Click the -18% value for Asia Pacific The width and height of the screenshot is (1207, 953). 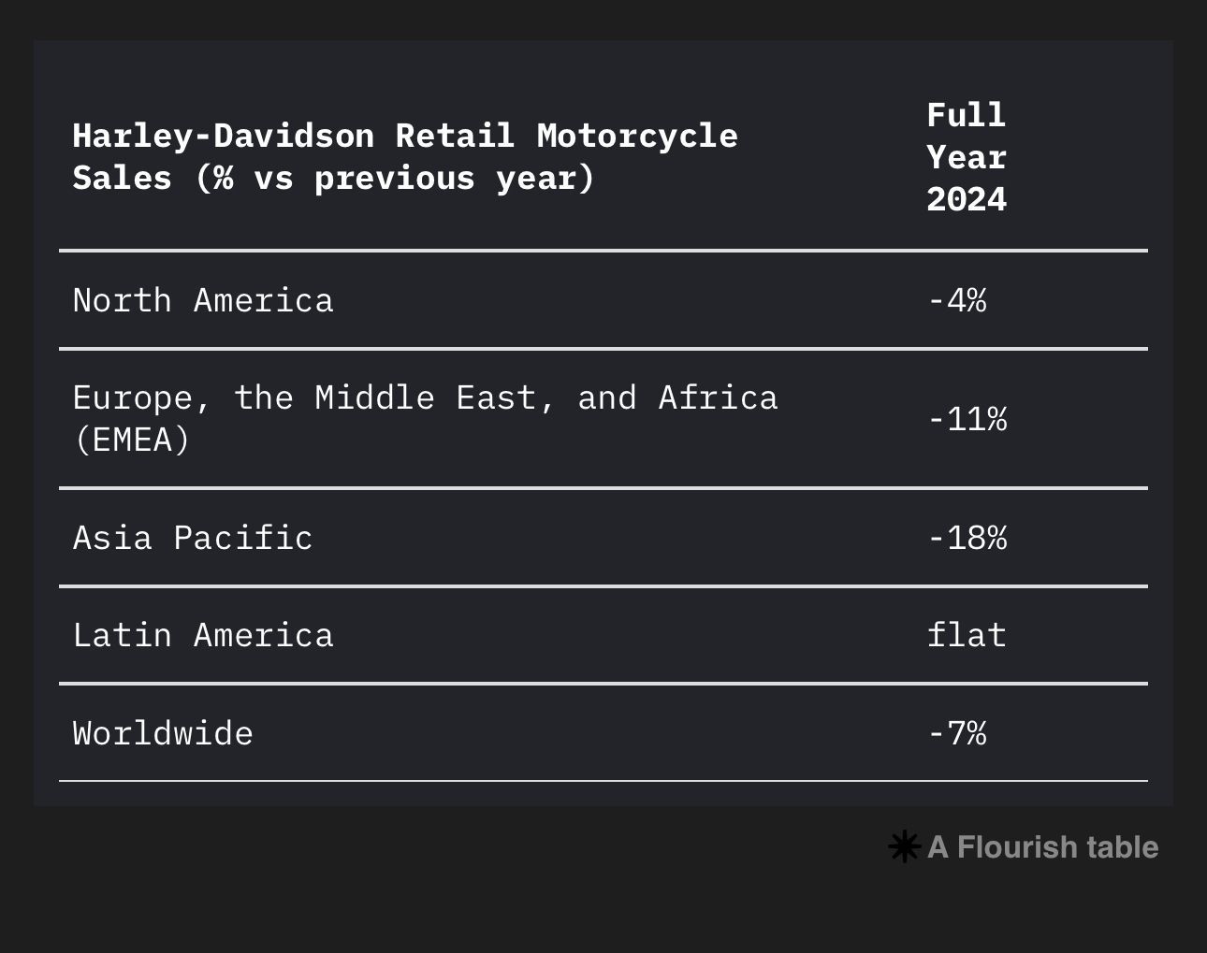coord(967,539)
